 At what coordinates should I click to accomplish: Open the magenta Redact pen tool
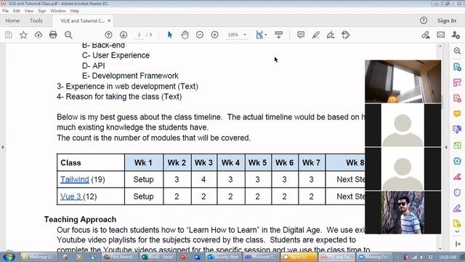457,177
